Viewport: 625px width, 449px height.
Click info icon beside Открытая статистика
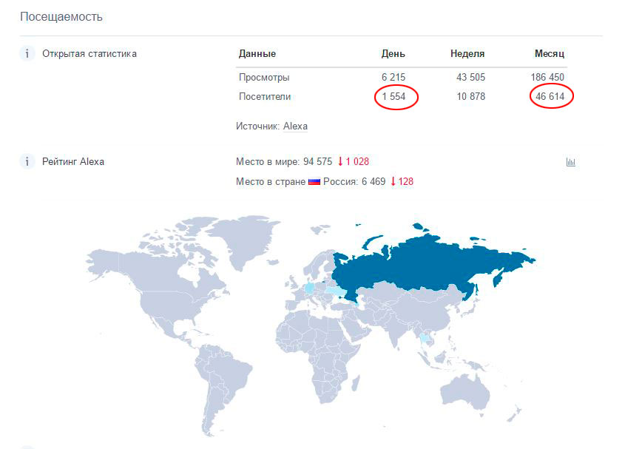27,53
